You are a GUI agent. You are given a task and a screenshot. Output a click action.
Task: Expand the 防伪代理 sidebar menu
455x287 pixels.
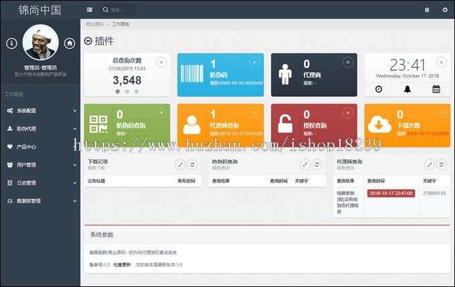click(41, 128)
